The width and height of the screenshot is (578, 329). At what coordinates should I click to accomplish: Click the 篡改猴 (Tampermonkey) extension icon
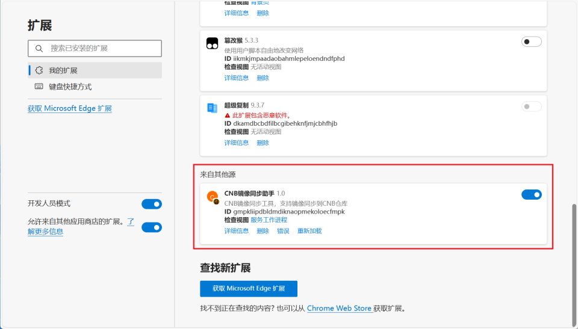212,43
